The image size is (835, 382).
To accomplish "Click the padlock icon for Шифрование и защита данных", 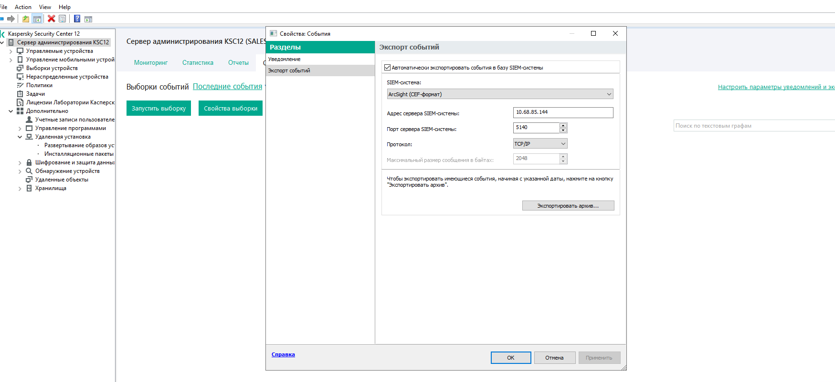I will coord(29,162).
